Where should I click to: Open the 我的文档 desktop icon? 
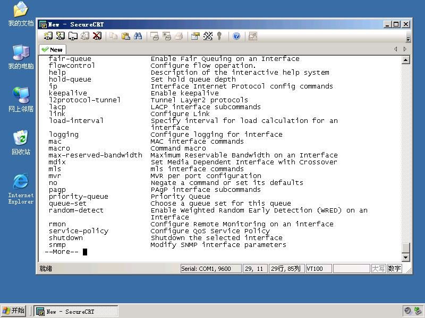(21, 14)
